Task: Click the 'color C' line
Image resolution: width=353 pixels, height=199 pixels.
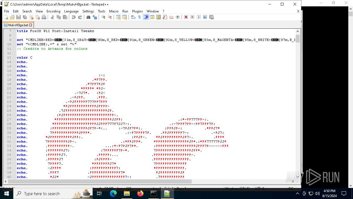Action: 25,57
